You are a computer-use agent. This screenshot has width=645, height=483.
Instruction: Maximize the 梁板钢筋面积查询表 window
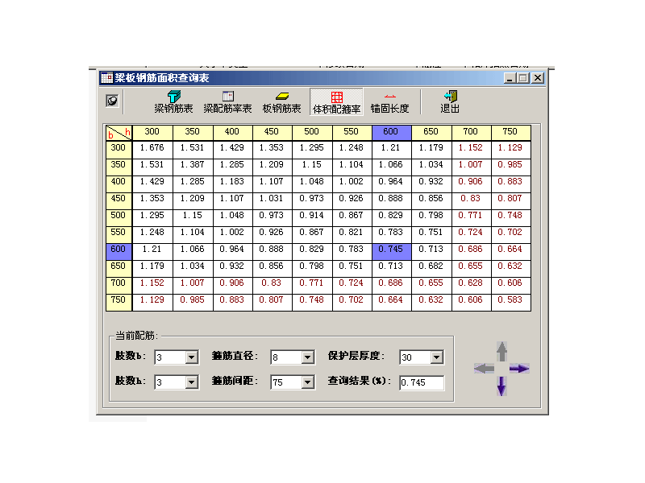click(522, 77)
